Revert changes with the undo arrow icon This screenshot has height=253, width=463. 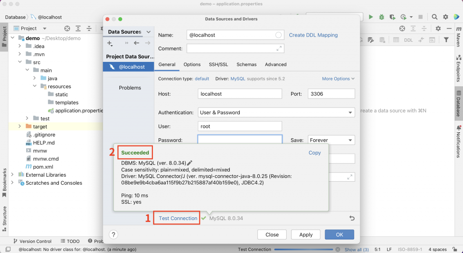[352, 218]
